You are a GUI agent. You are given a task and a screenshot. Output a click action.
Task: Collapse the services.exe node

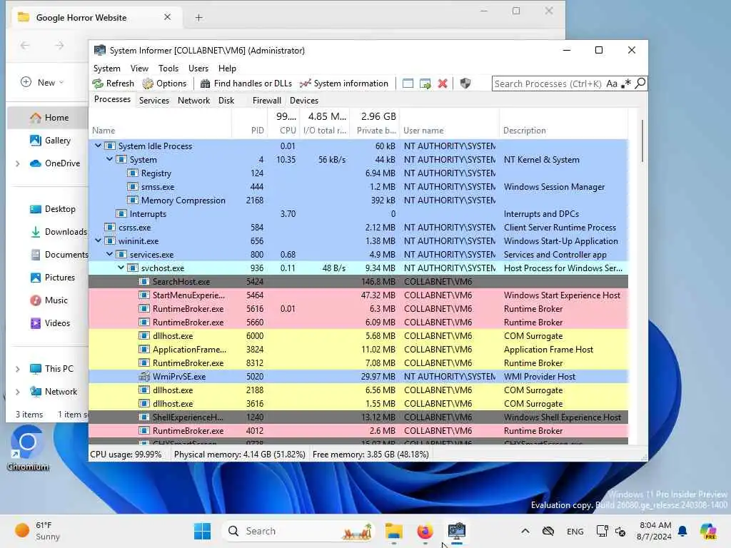click(x=109, y=255)
